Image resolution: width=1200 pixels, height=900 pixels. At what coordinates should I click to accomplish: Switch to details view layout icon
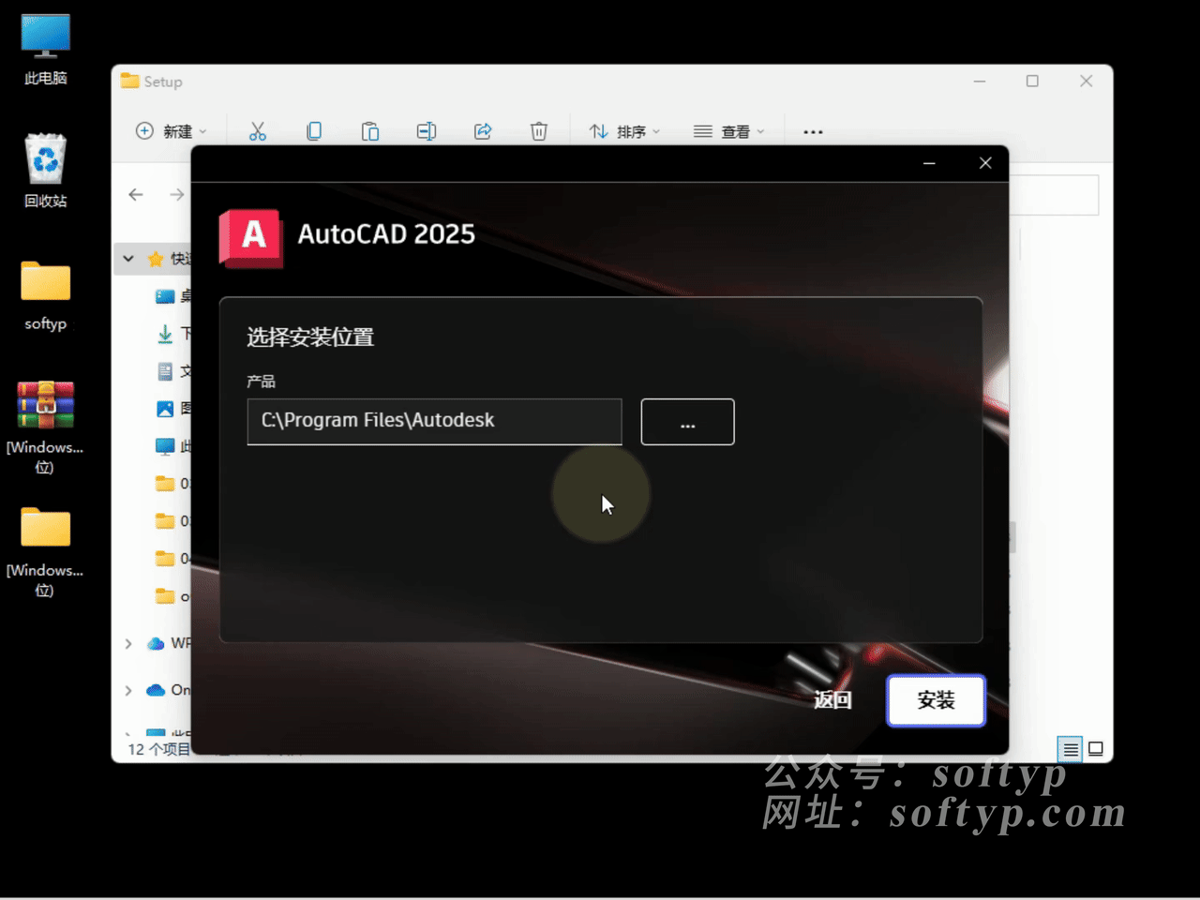pos(1070,749)
